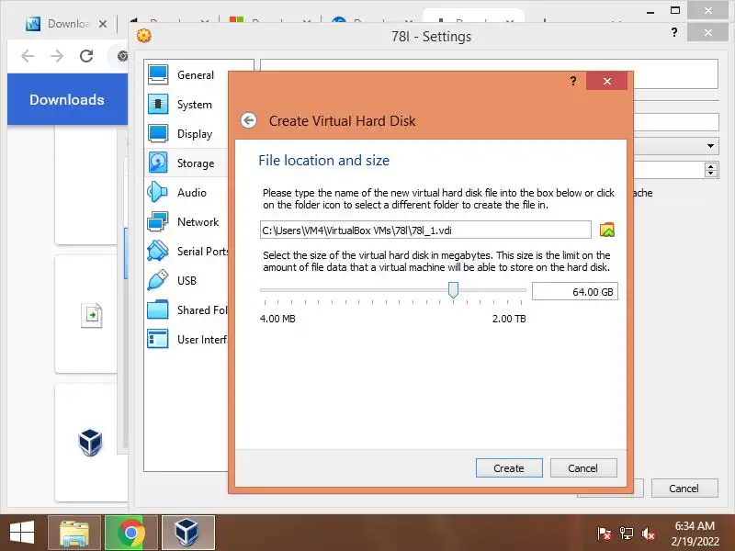Click the virtual disk file path field
This screenshot has width=735, height=551.
point(425,231)
